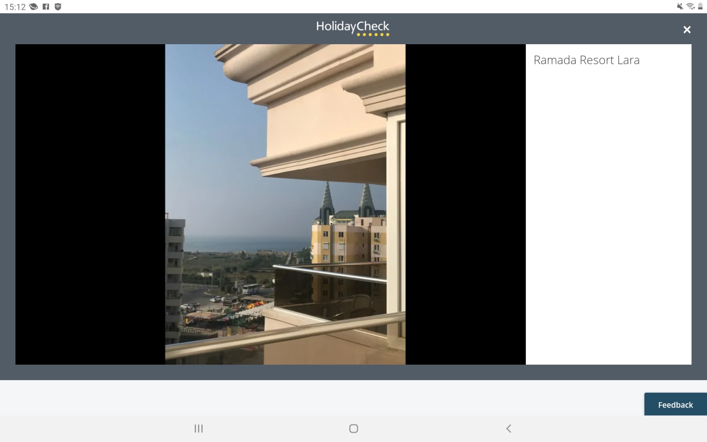Tap the Wi-Fi shield security icon
Viewport: 707px width, 442px height.
pos(58,7)
